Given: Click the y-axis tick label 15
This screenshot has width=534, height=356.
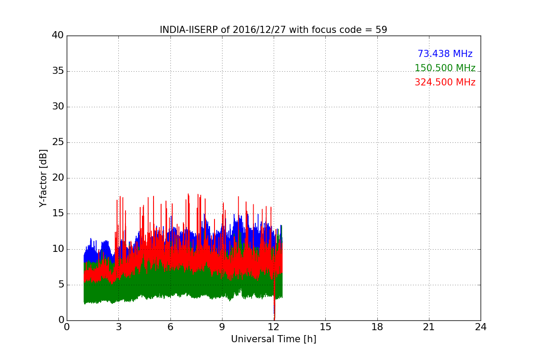Looking at the screenshot, I should (58, 214).
